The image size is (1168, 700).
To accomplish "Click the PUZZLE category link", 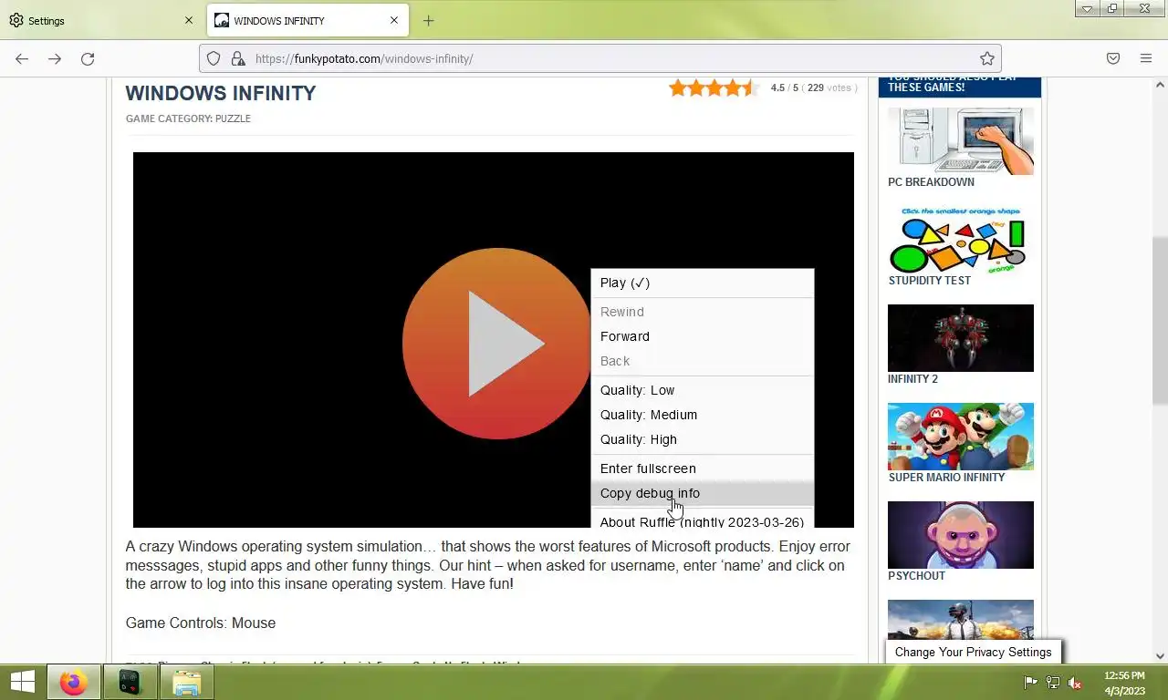I will [233, 118].
